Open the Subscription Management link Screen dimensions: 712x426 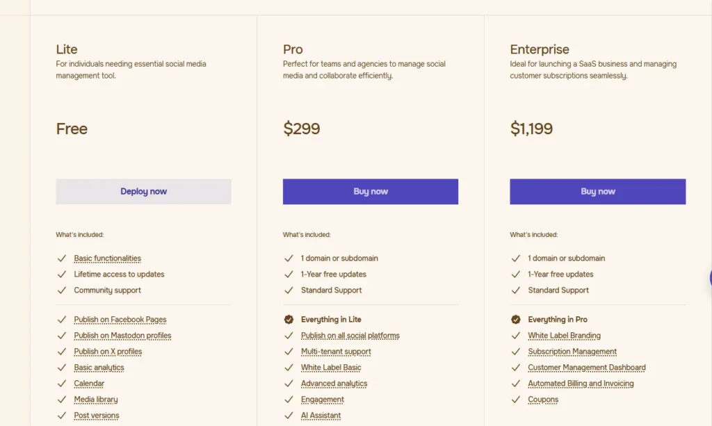[x=572, y=352]
